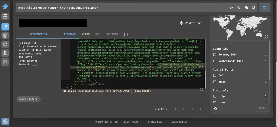Click the routing icon beside 27 days ago
The height and width of the screenshot is (127, 277).
tap(181, 23)
